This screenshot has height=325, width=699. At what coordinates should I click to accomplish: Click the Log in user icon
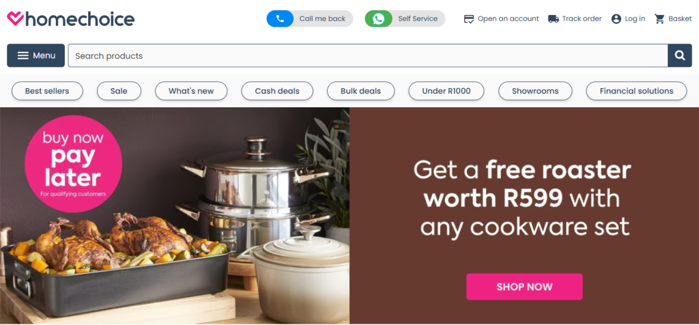pos(616,18)
